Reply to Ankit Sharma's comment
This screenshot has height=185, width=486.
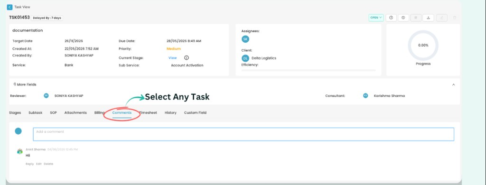point(30,164)
